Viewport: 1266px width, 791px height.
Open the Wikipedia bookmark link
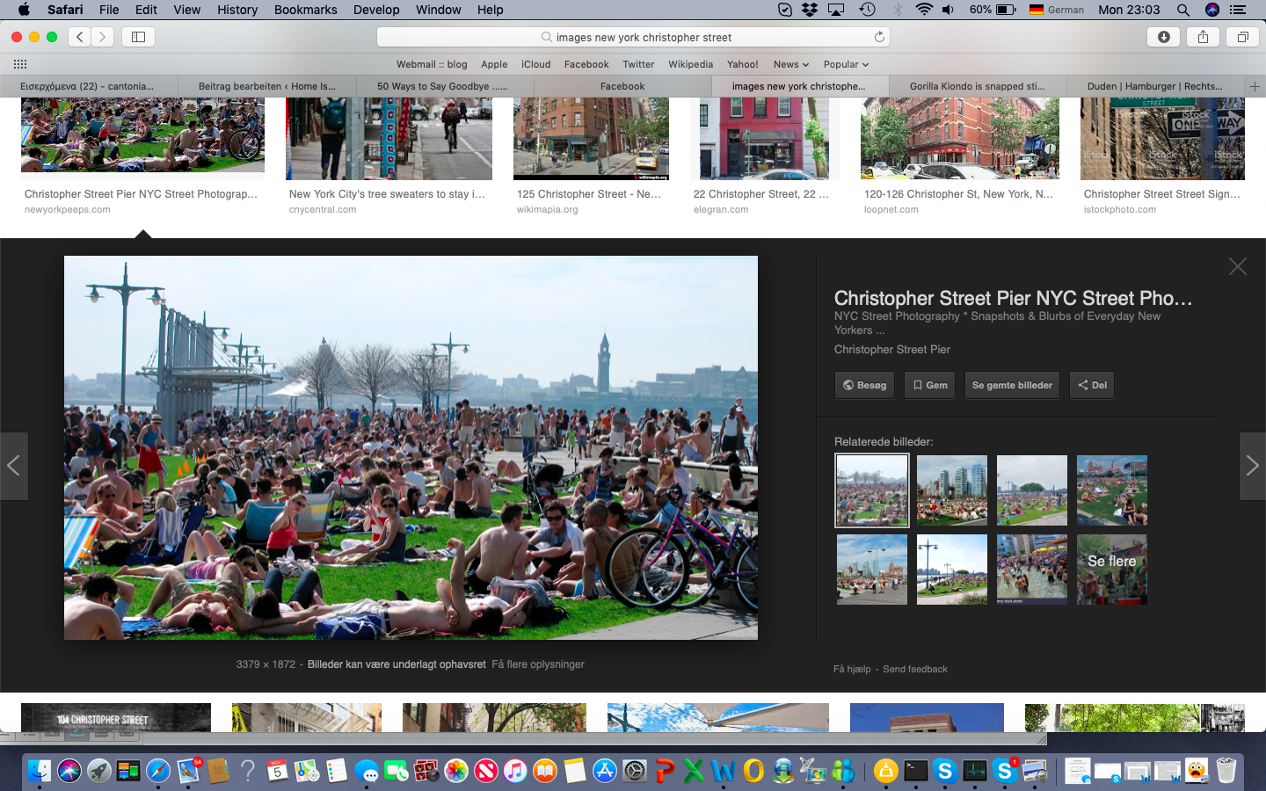690,64
